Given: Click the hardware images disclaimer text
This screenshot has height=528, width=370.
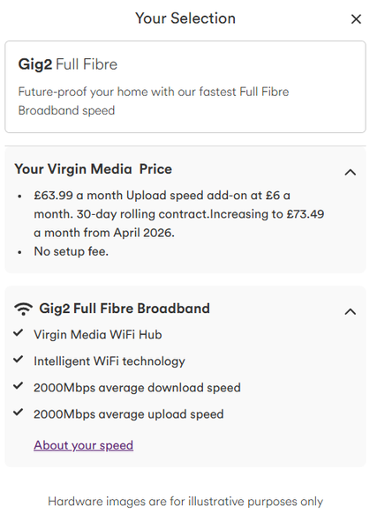Looking at the screenshot, I should (x=185, y=502).
